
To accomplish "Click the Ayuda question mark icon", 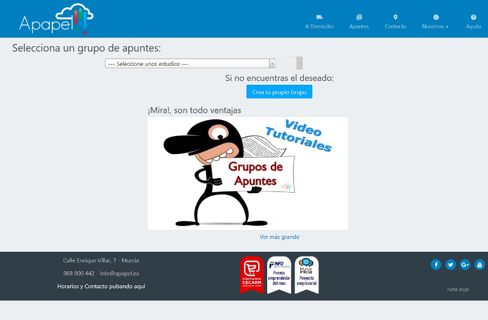I will tap(473, 17).
